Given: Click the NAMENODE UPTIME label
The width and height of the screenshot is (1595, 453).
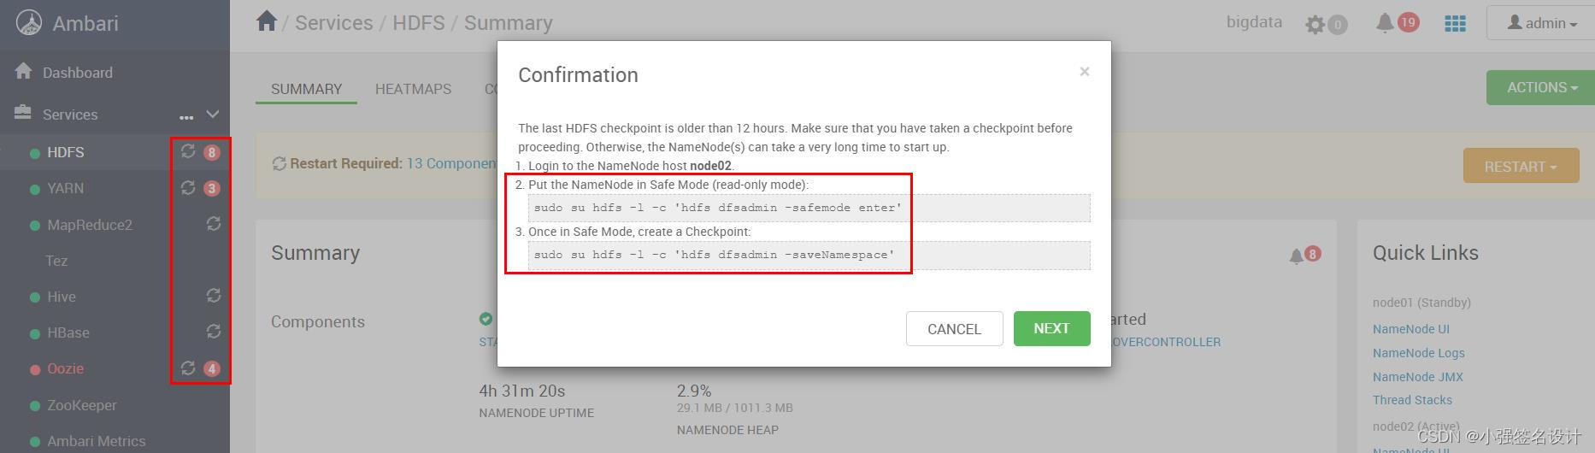Looking at the screenshot, I should click(536, 413).
